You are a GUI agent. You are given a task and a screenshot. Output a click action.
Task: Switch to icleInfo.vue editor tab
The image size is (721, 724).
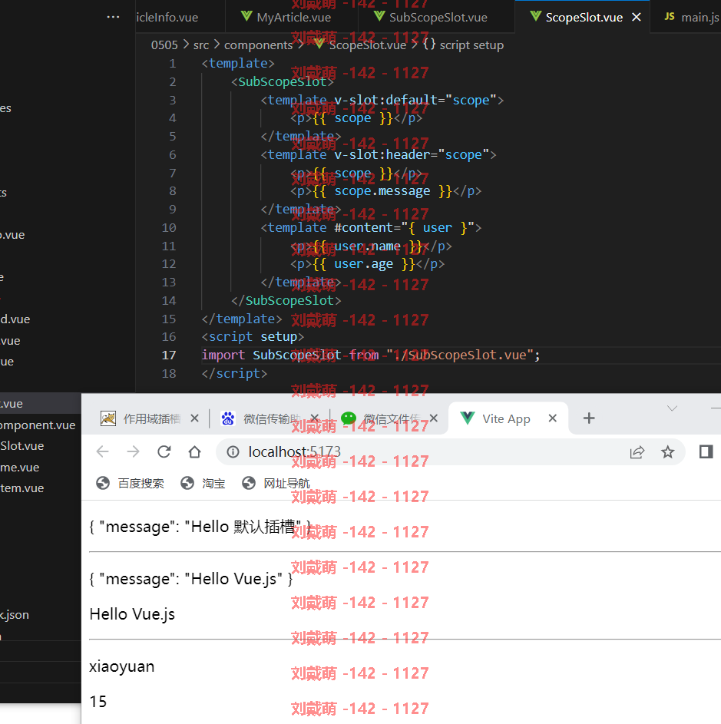coord(167,17)
